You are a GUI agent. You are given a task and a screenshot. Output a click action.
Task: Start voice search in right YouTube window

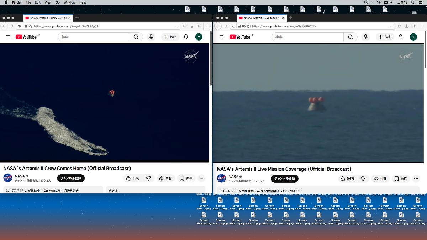pyautogui.click(x=365, y=37)
